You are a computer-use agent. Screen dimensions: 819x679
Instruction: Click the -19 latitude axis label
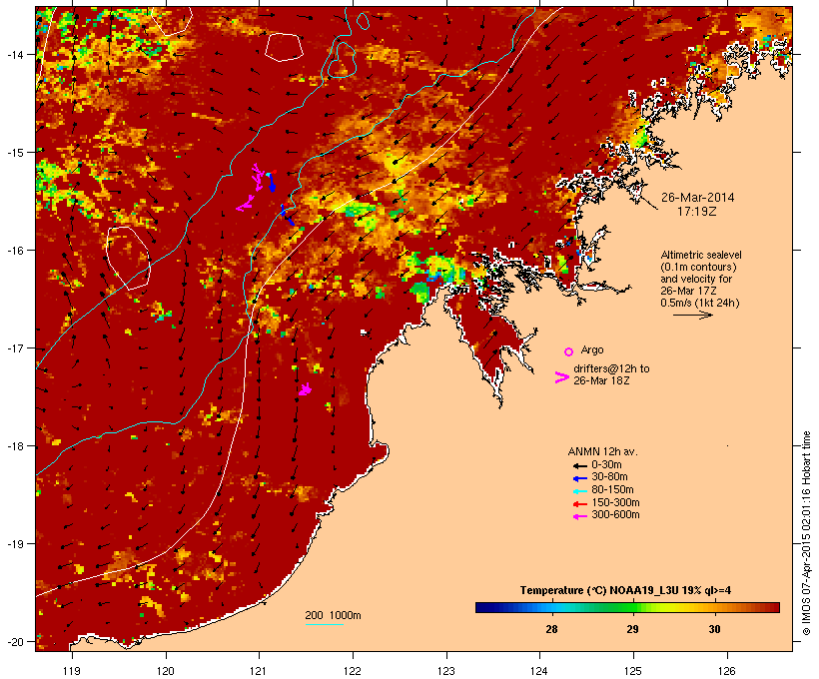click(14, 544)
